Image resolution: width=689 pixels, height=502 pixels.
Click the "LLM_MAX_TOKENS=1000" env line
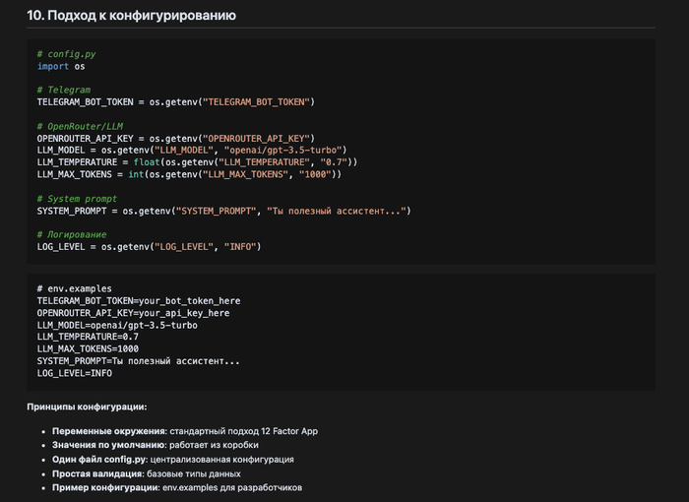[x=88, y=348]
